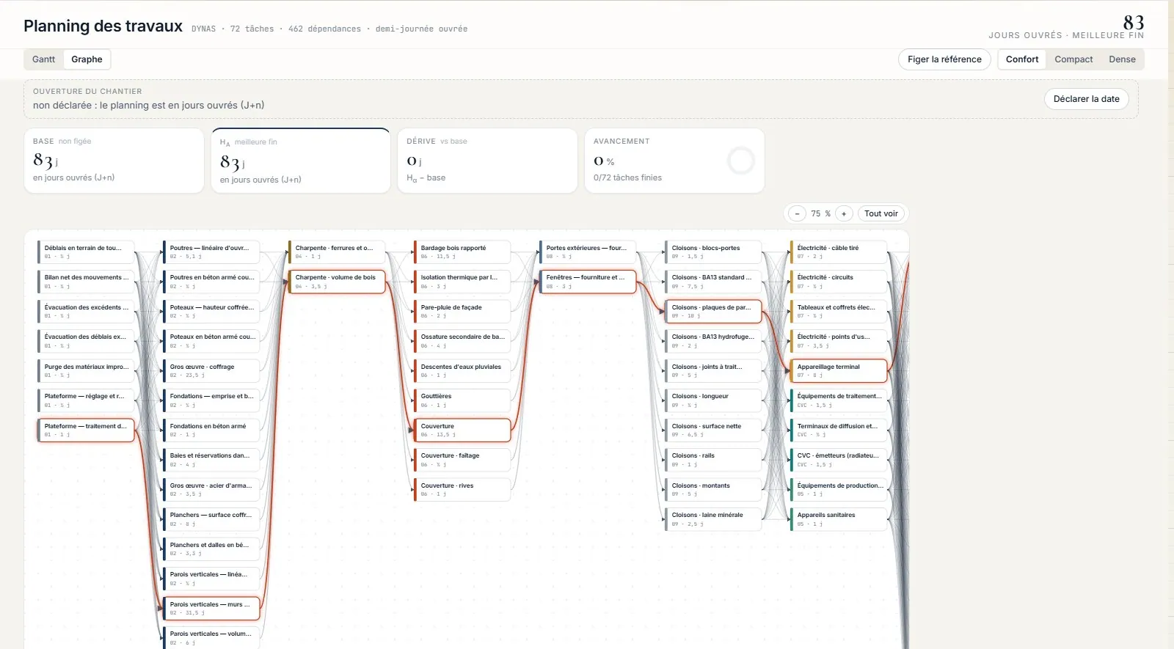Click the Tout voir button
The height and width of the screenshot is (649, 1174).
pyautogui.click(x=881, y=213)
